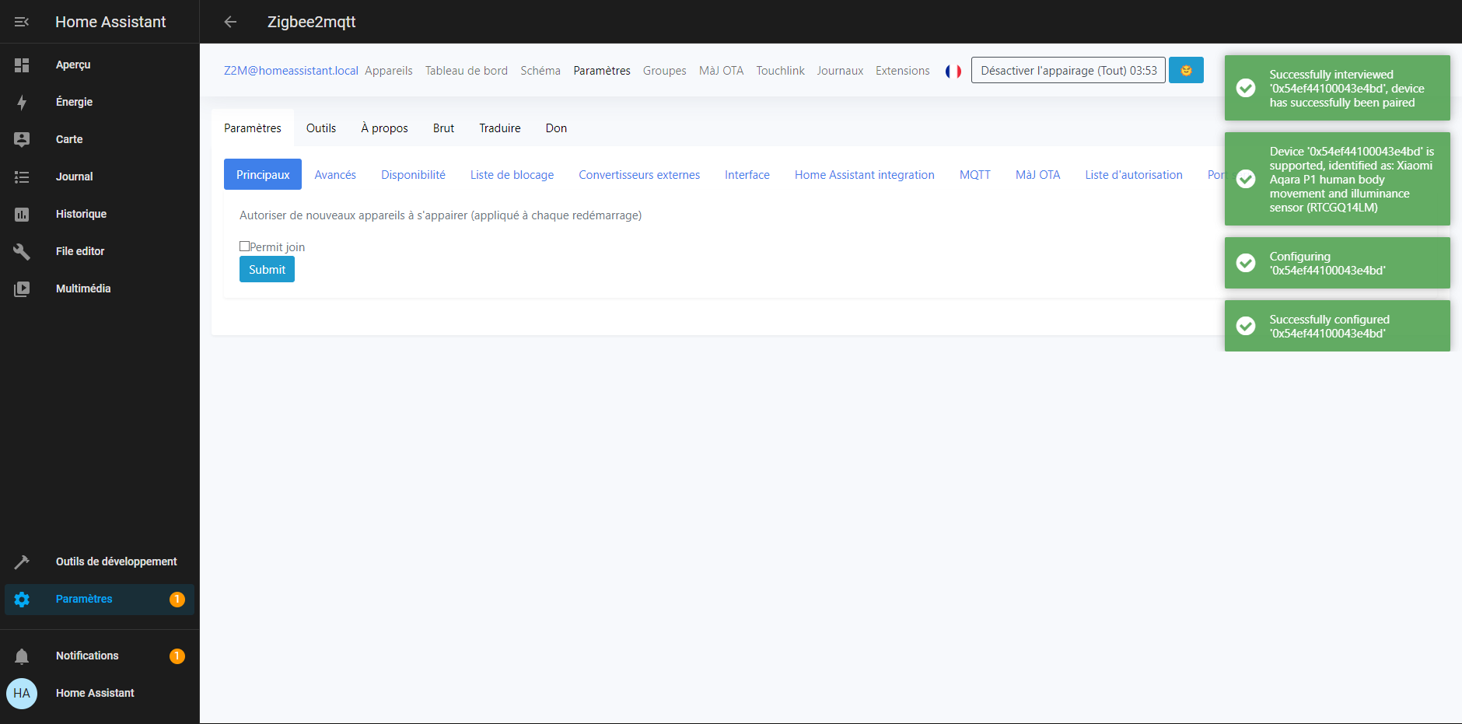Open Convertisseurs externes section
1462x724 pixels.
point(639,175)
